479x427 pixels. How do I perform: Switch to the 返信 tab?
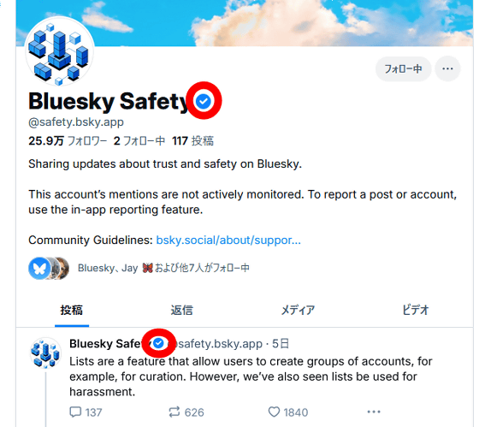click(x=181, y=311)
